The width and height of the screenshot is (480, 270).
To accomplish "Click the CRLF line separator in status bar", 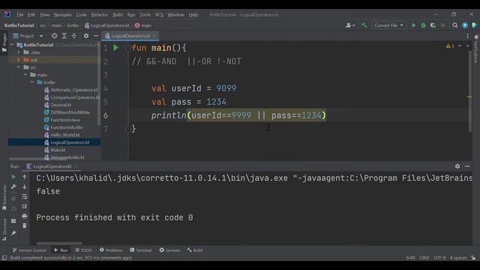I will click(424, 258).
